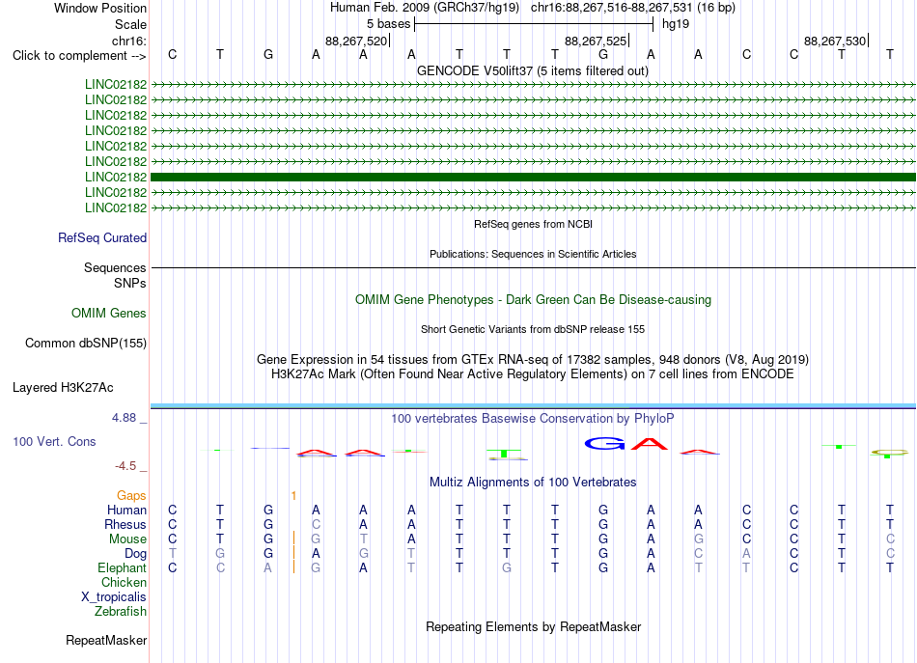Click the Human alignment row label
917x663 pixels.
[x=126, y=510]
